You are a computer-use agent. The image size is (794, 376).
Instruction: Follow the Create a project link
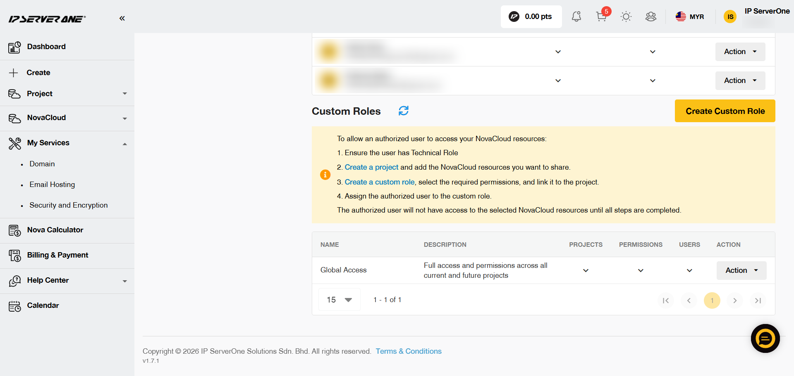click(371, 167)
